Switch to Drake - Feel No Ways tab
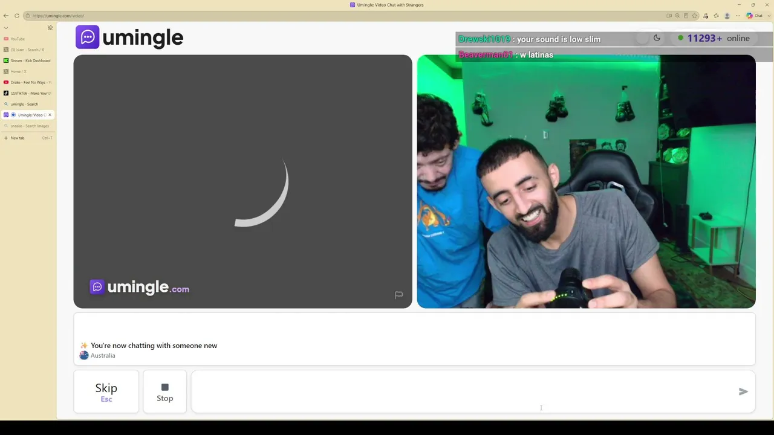 click(28, 82)
